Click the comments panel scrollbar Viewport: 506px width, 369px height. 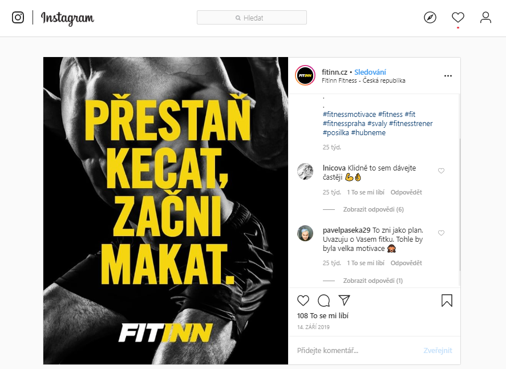pyautogui.click(x=460, y=204)
